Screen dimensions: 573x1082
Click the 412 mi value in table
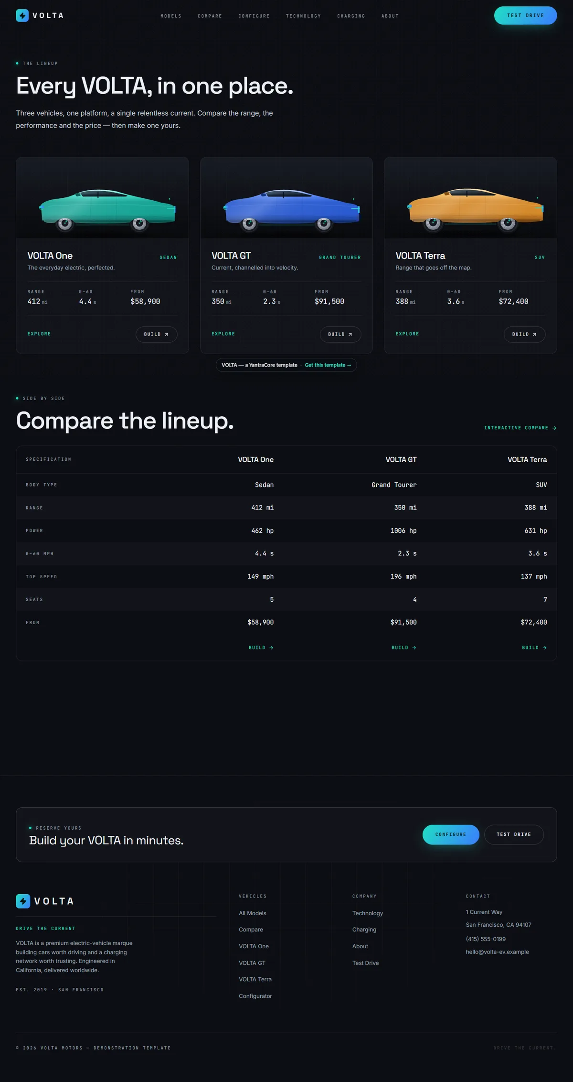(x=262, y=508)
